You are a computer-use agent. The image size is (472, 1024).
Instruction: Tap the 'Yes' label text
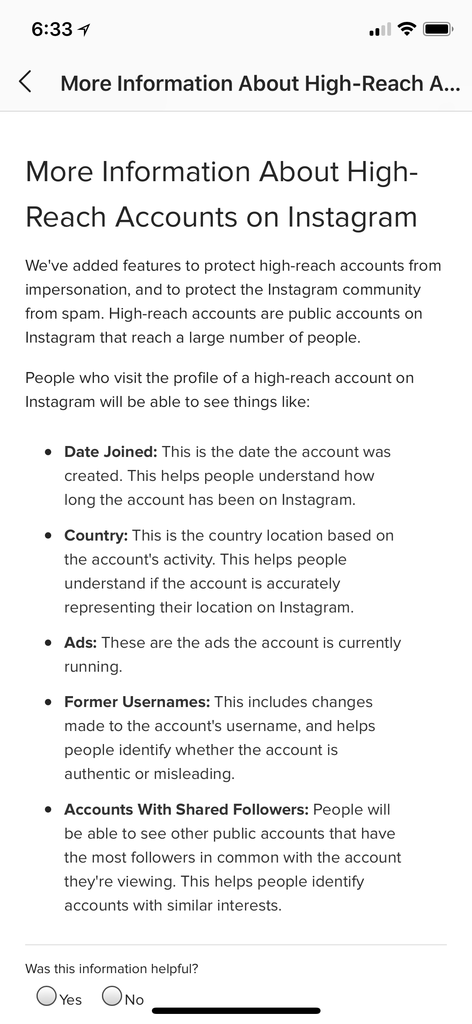70,1000
